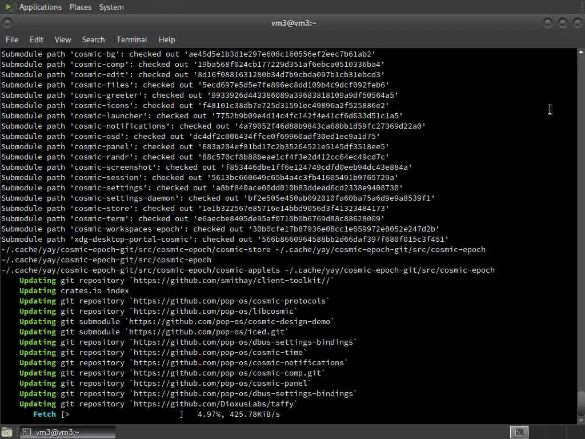Click the 'cosmic-settings' submodule line
Screen dimensions: 585x439
[202, 187]
